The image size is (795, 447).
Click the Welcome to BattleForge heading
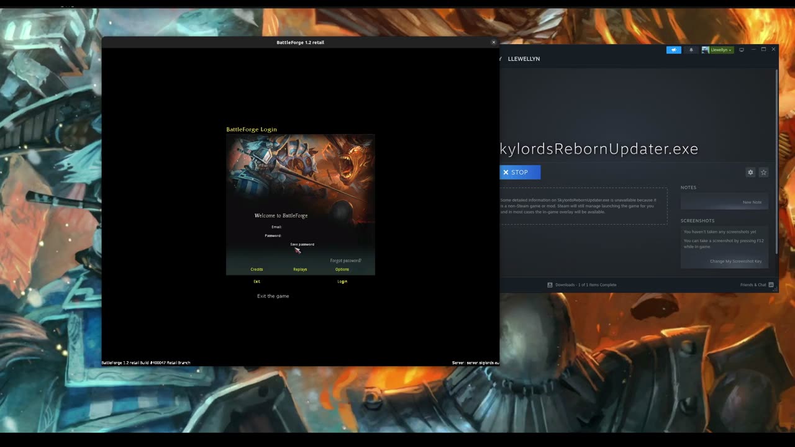point(281,215)
